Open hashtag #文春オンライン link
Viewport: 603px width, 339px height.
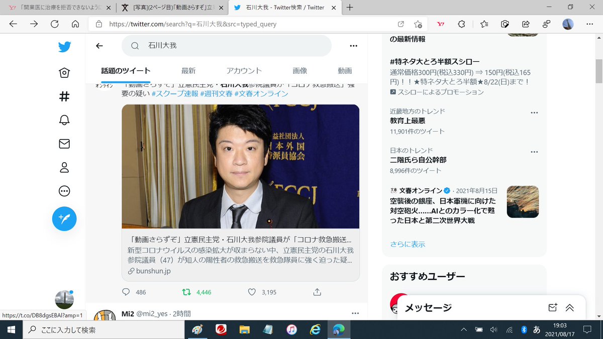click(x=261, y=93)
